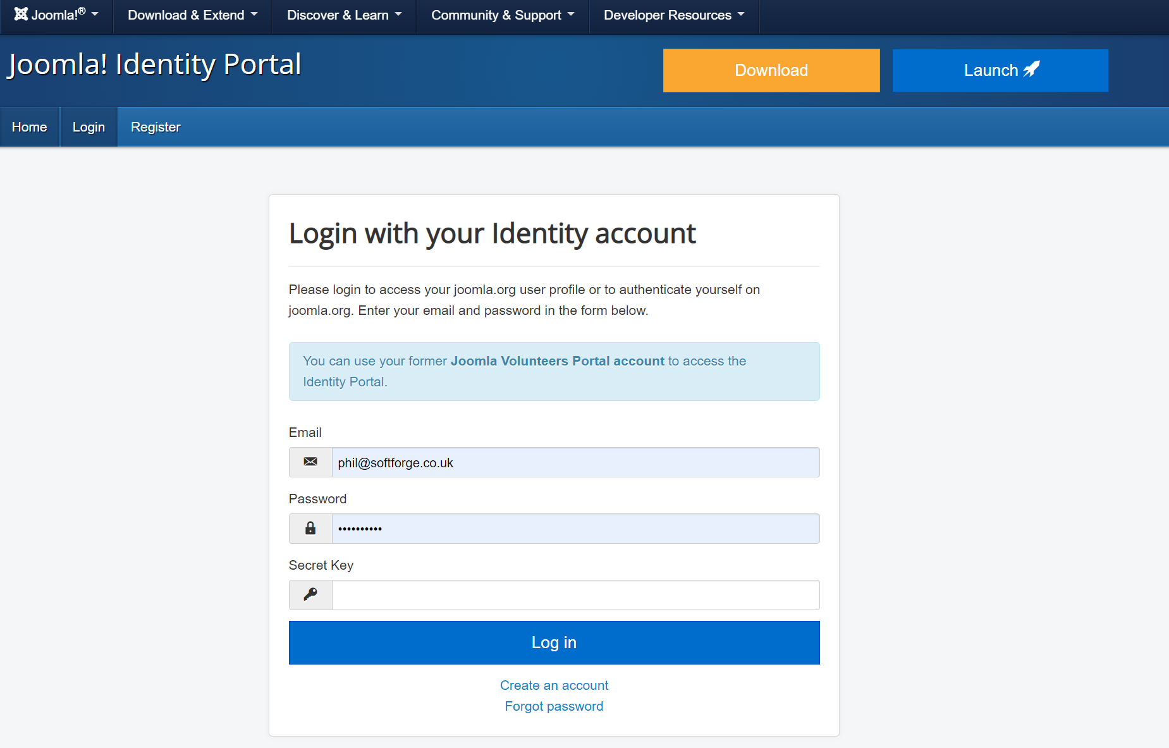1169x748 pixels.
Task: Expand the Discover & Learn menu
Action: point(344,15)
